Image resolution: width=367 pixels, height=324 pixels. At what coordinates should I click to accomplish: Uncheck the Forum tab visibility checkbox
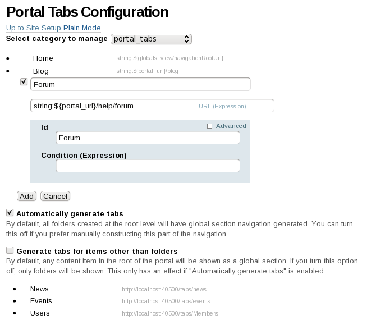coord(24,81)
